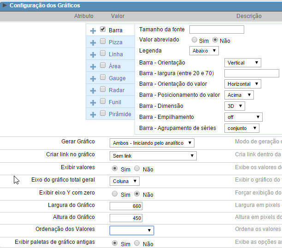
Task: Click the Largura do Gráfico field
Action: pyautogui.click(x=126, y=206)
